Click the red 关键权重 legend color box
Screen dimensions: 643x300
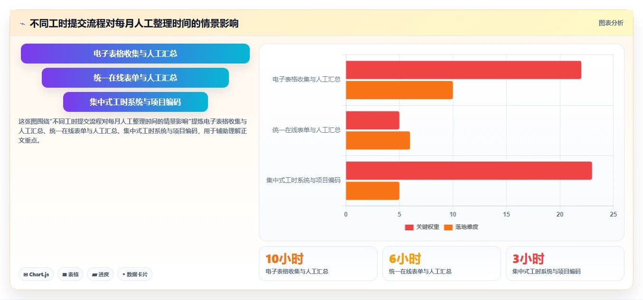(x=409, y=227)
